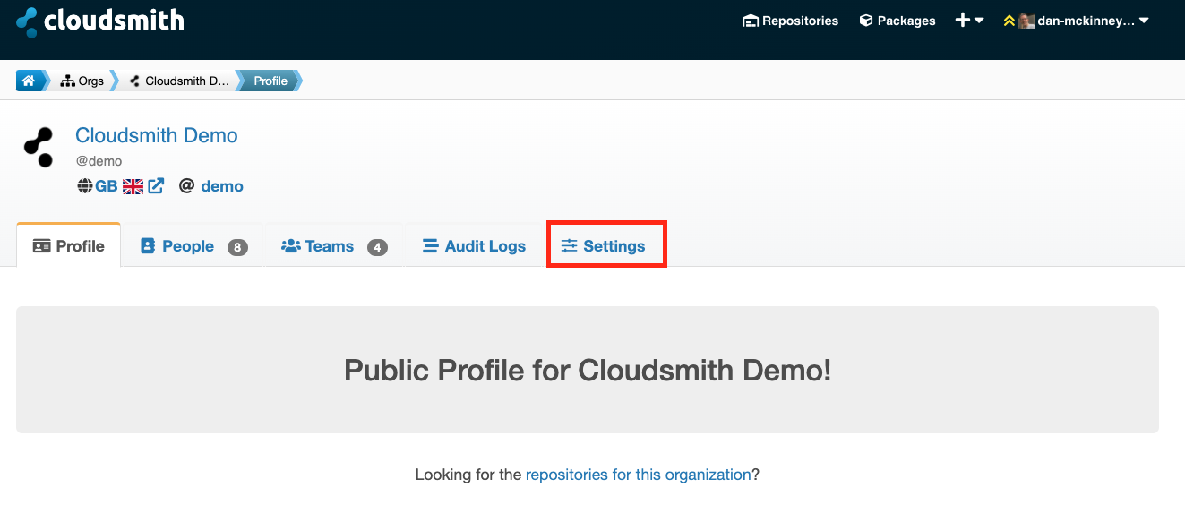The width and height of the screenshot is (1185, 513).
Task: Switch to the Teams tab
Action: tap(334, 246)
